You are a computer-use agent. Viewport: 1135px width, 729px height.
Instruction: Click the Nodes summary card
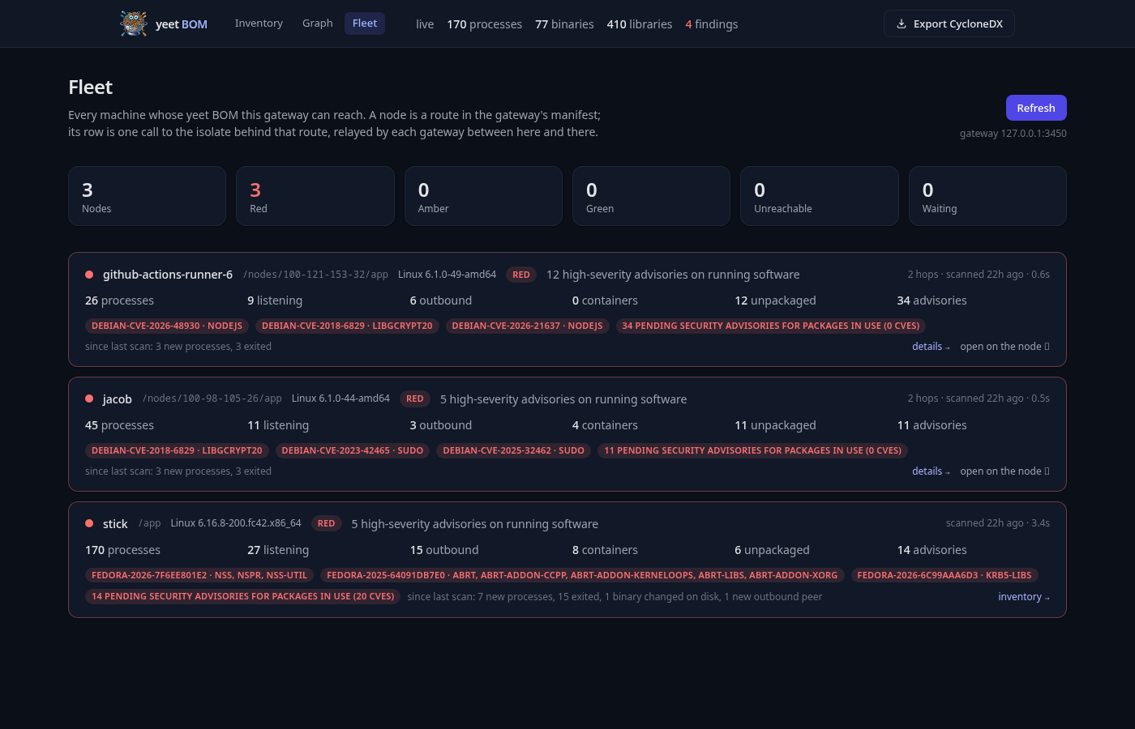pyautogui.click(x=147, y=196)
